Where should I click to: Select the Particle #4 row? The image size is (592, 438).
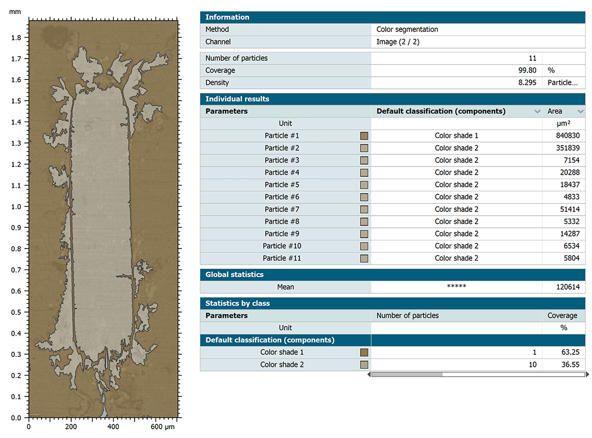pos(282,172)
